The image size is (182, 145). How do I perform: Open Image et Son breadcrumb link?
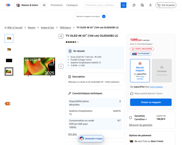point(48,27)
